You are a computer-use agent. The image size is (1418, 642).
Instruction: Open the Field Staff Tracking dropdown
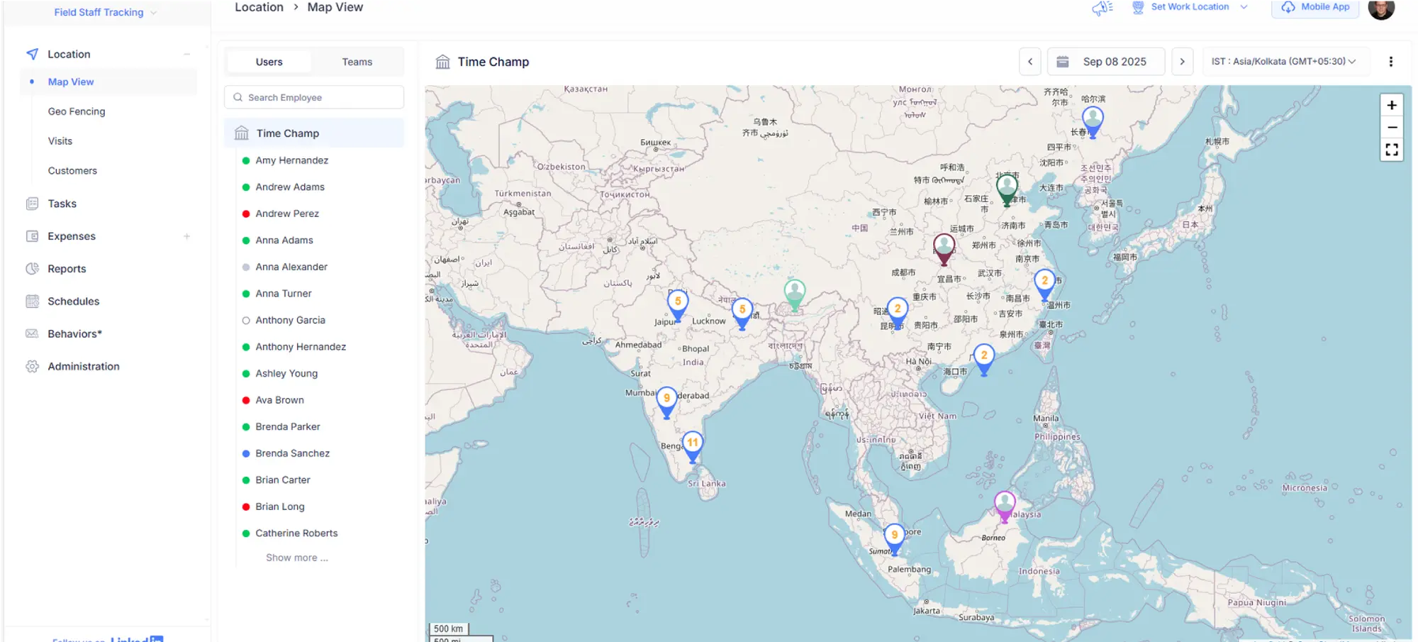tap(105, 12)
